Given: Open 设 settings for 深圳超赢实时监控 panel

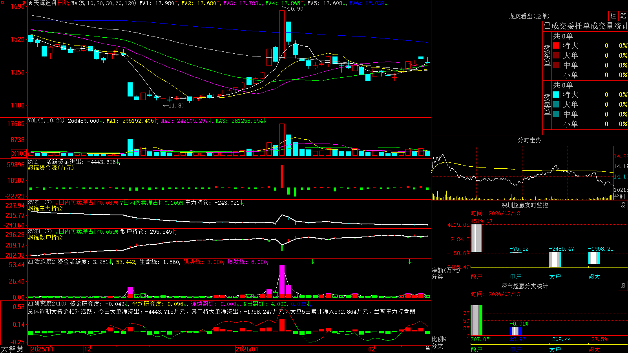Looking at the screenshot, I should click(623, 205).
